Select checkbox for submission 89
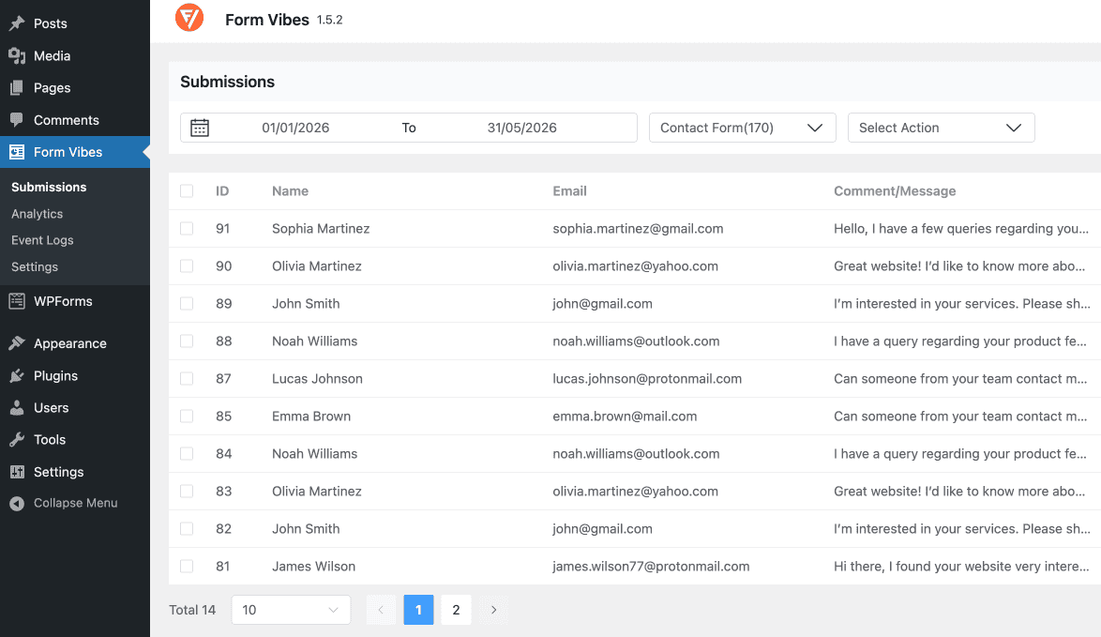1101x637 pixels. point(186,303)
